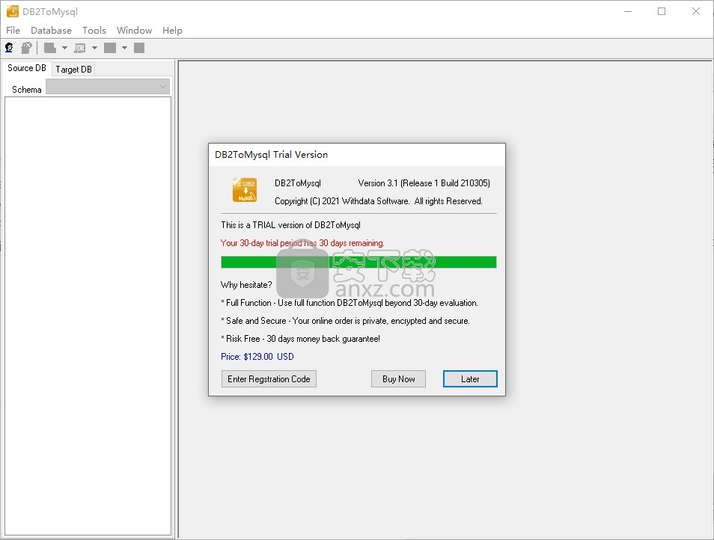Click the Copyright Withdata Software text

point(379,201)
